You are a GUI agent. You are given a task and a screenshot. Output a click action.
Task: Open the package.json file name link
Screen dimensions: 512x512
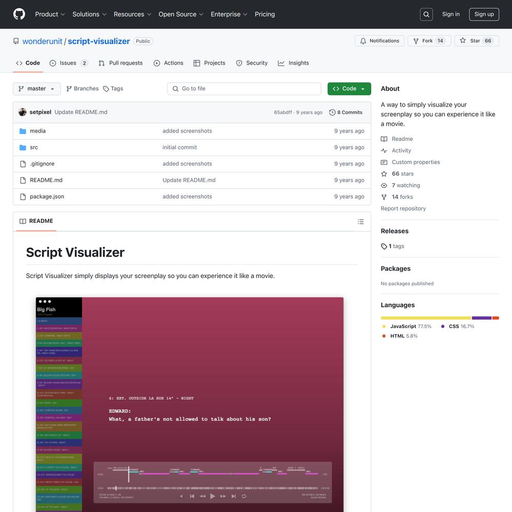(47, 197)
